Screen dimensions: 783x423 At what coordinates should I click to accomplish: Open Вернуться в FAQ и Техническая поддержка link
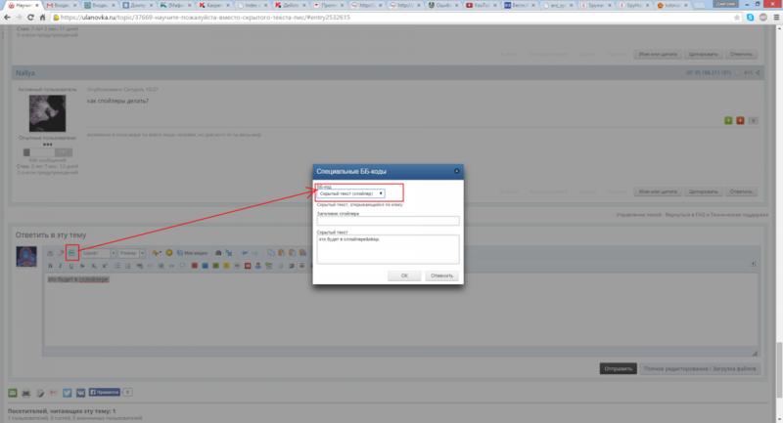tap(716, 215)
